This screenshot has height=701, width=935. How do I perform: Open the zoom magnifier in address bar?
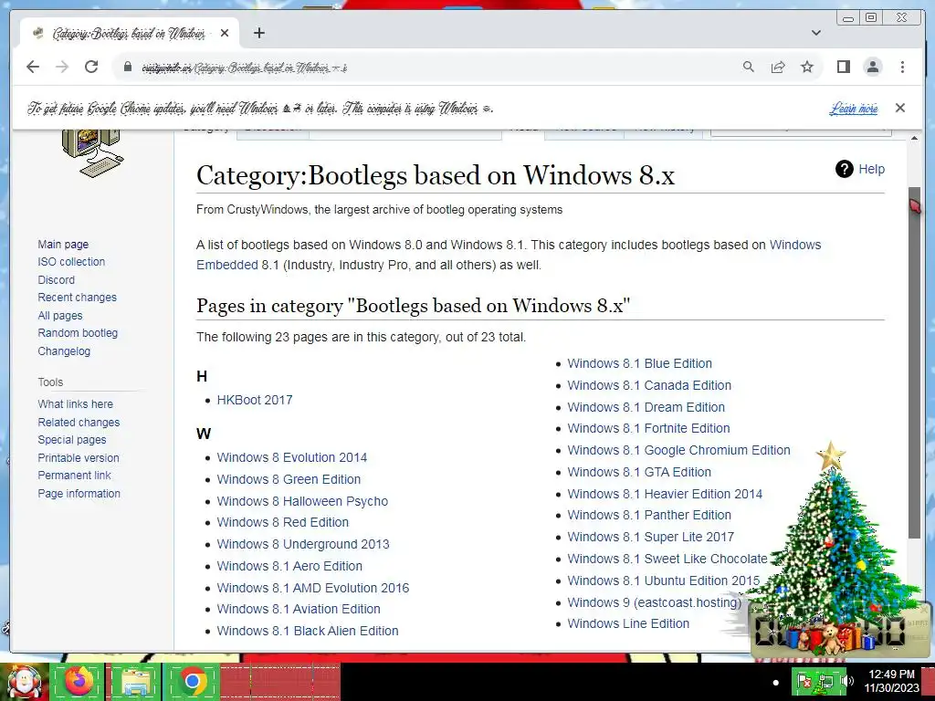click(x=749, y=67)
